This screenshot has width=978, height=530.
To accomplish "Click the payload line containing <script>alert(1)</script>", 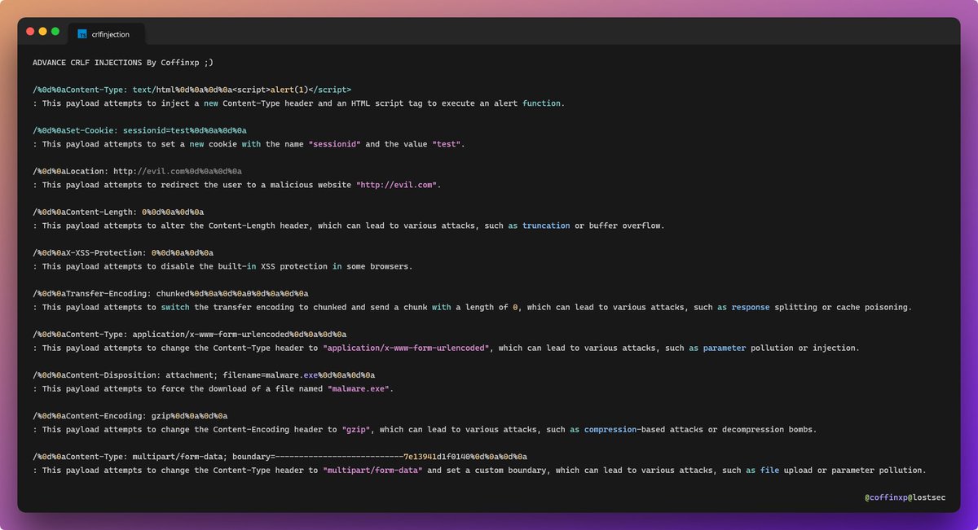I will point(192,90).
